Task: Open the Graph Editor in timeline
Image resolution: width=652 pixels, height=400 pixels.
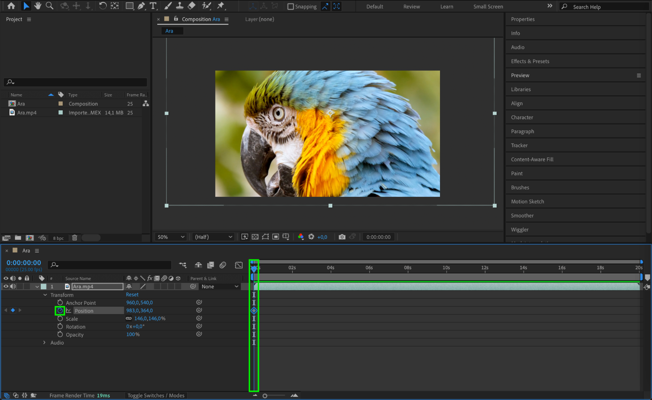Action: 239,265
